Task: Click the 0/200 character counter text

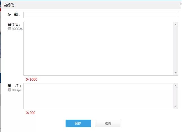Action: coord(31,113)
